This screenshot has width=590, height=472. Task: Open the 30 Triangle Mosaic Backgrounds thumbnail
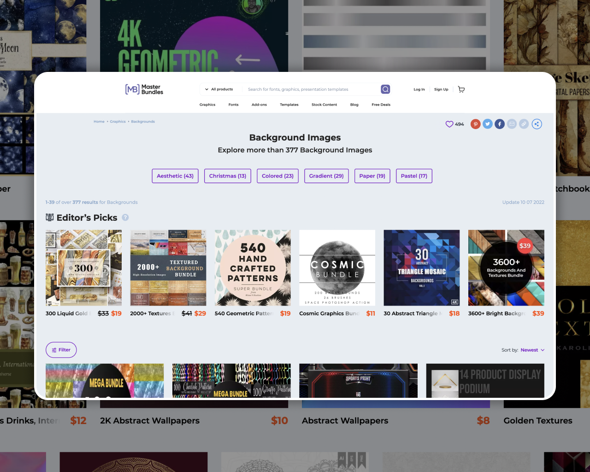(422, 268)
